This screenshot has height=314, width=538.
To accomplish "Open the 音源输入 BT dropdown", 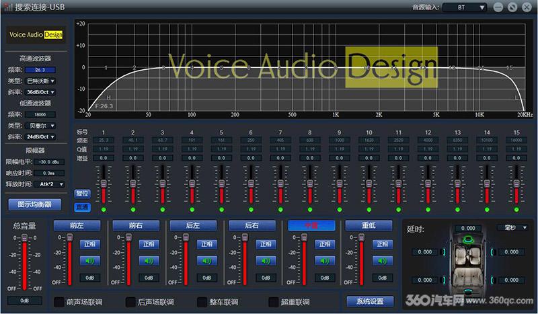I will (465, 7).
